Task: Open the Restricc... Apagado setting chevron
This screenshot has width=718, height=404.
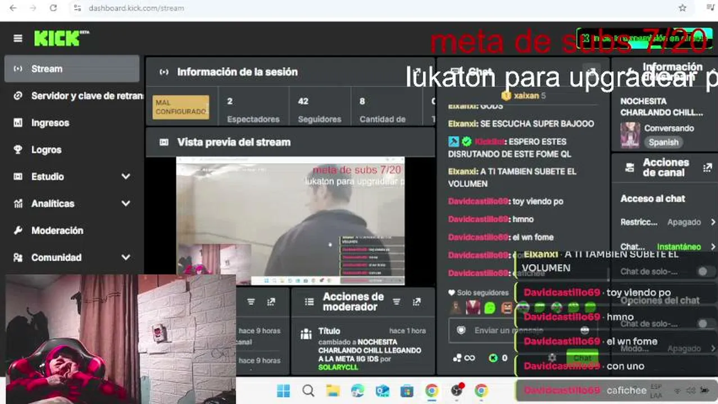Action: point(713,222)
